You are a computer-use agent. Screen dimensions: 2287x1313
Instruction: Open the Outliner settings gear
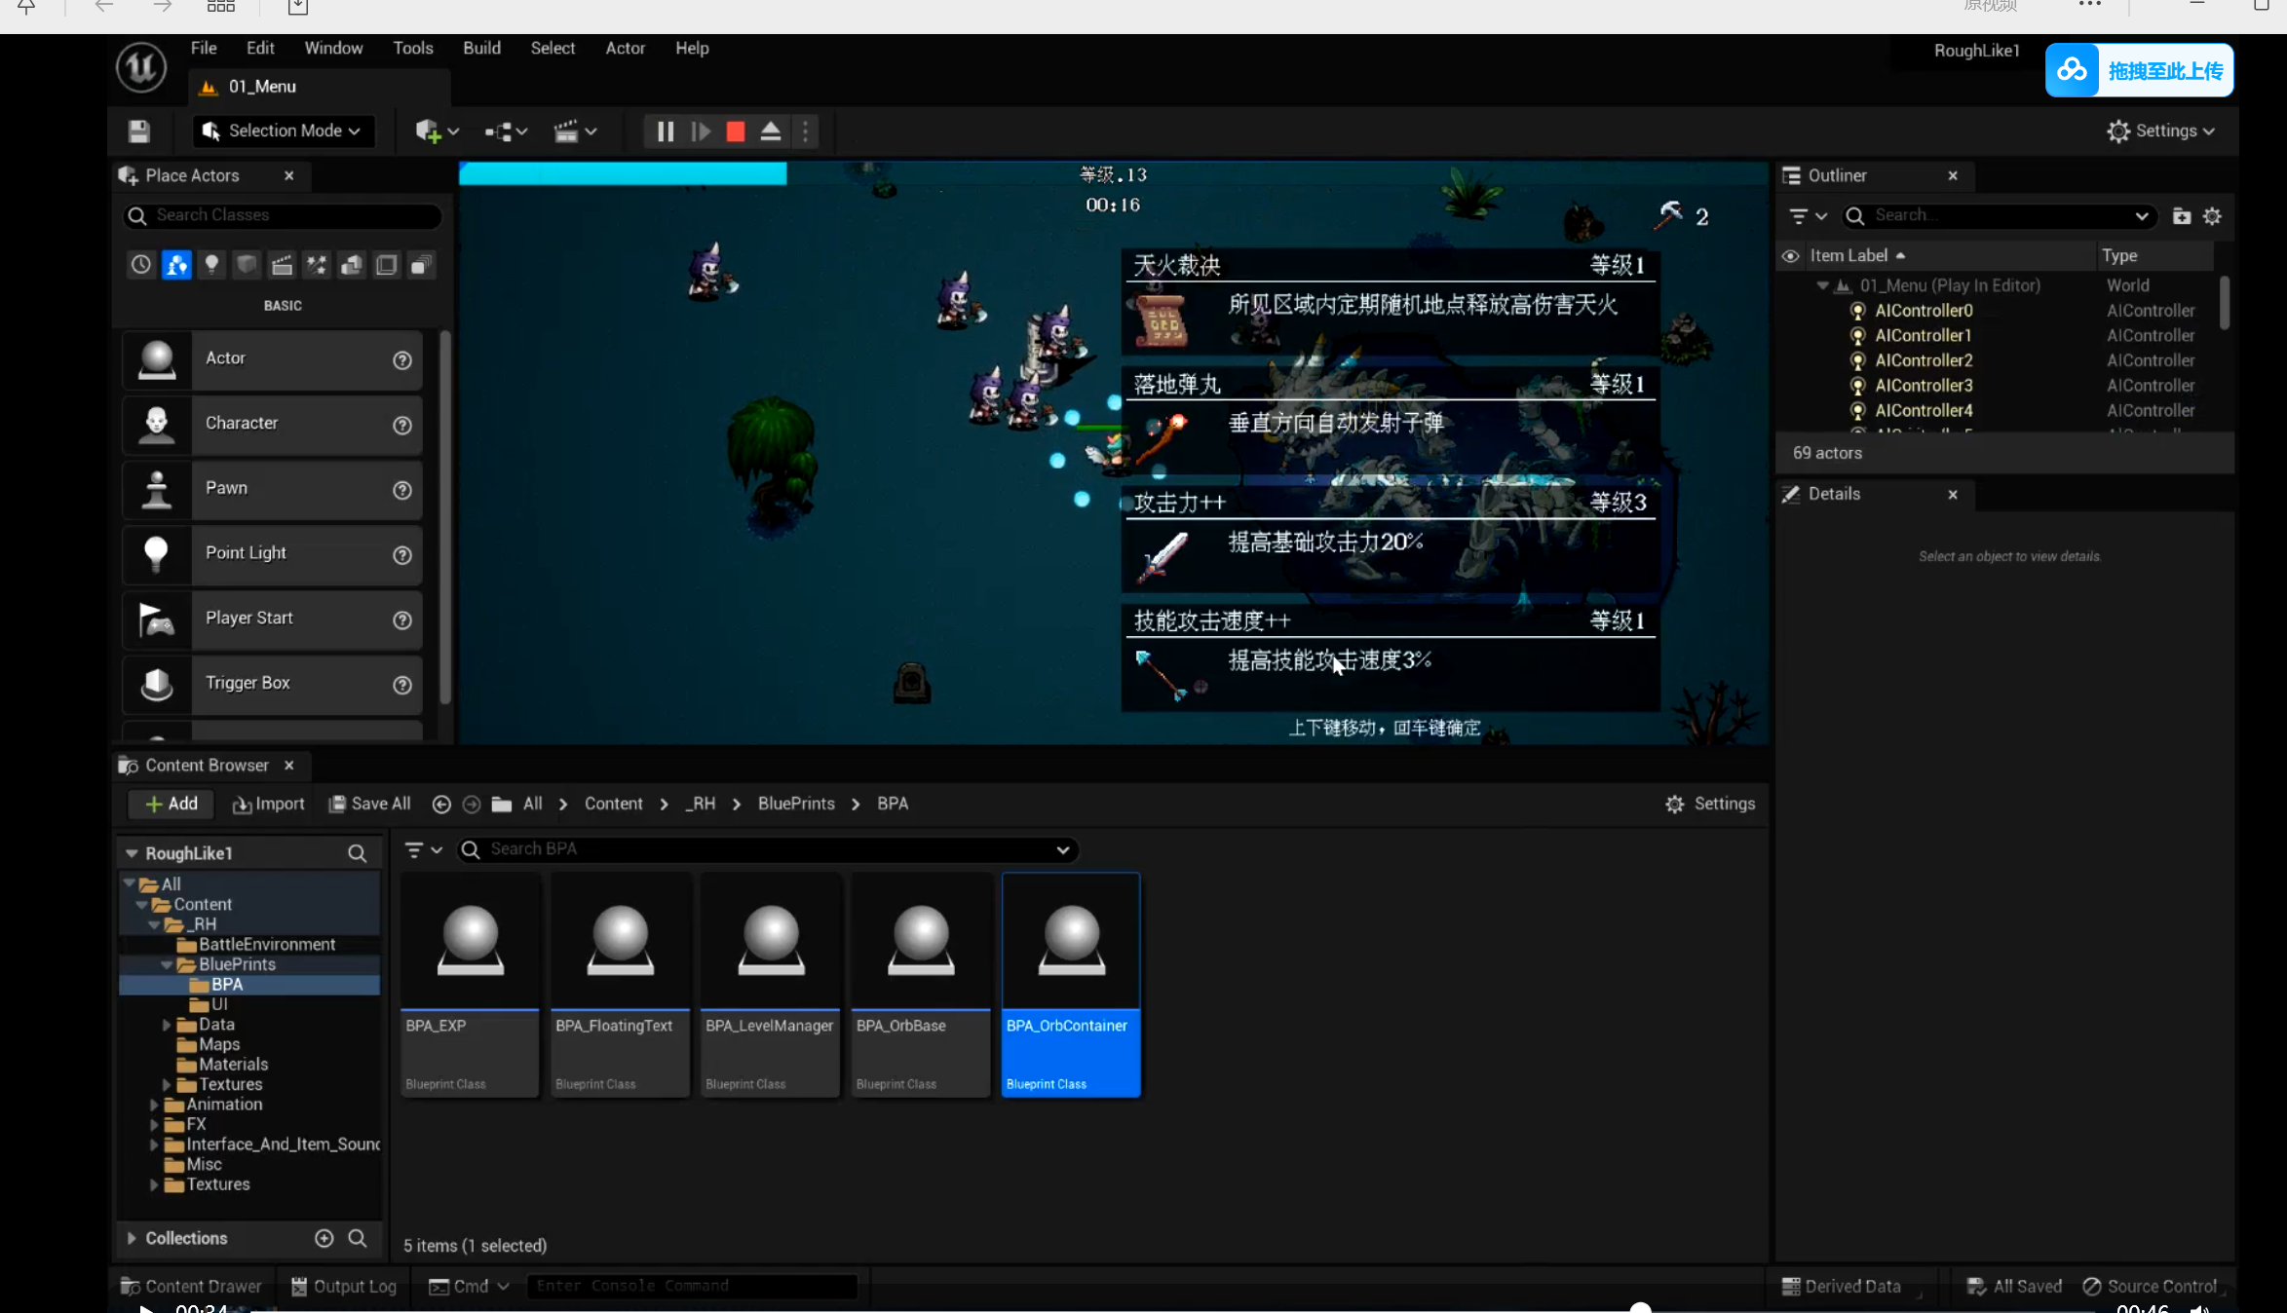click(x=2212, y=216)
